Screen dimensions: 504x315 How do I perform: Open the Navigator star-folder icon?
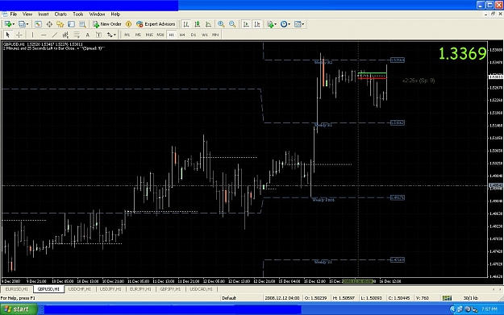point(60,24)
